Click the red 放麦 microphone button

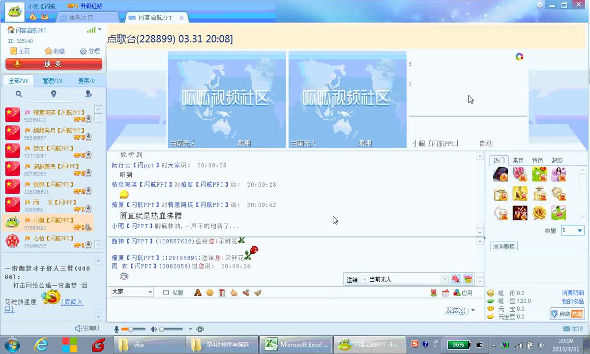[x=54, y=64]
